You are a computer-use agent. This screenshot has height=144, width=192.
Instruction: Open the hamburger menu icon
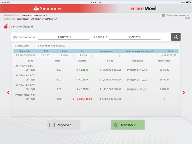click(x=6, y=8)
